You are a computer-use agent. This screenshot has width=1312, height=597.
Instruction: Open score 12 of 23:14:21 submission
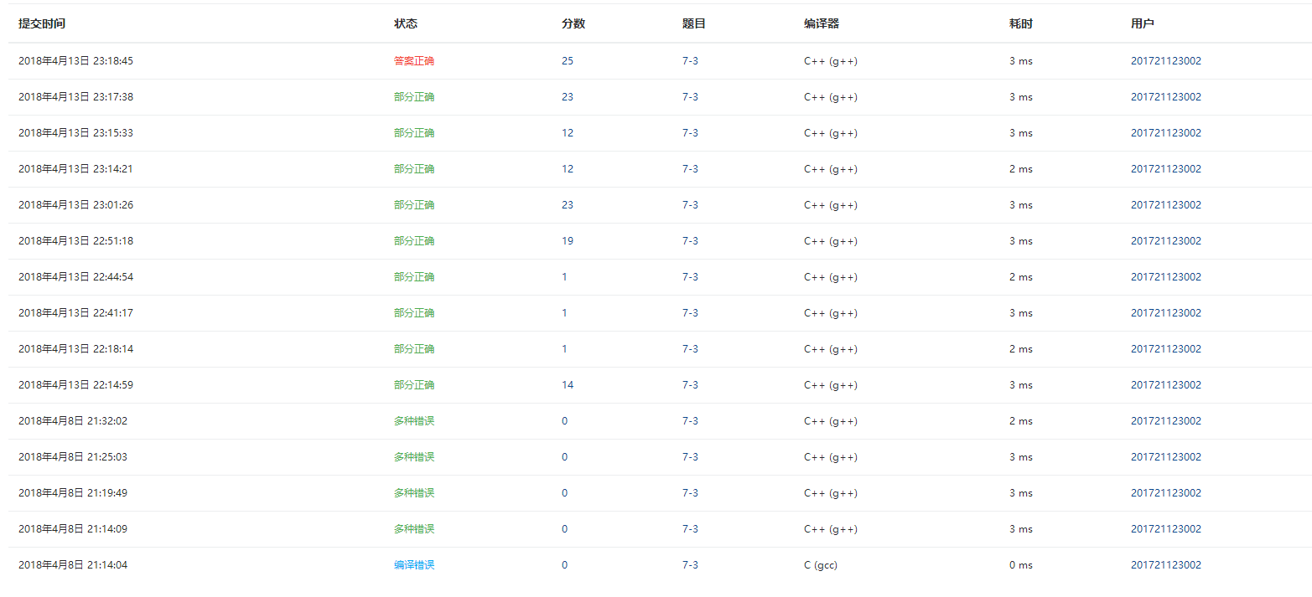click(568, 169)
